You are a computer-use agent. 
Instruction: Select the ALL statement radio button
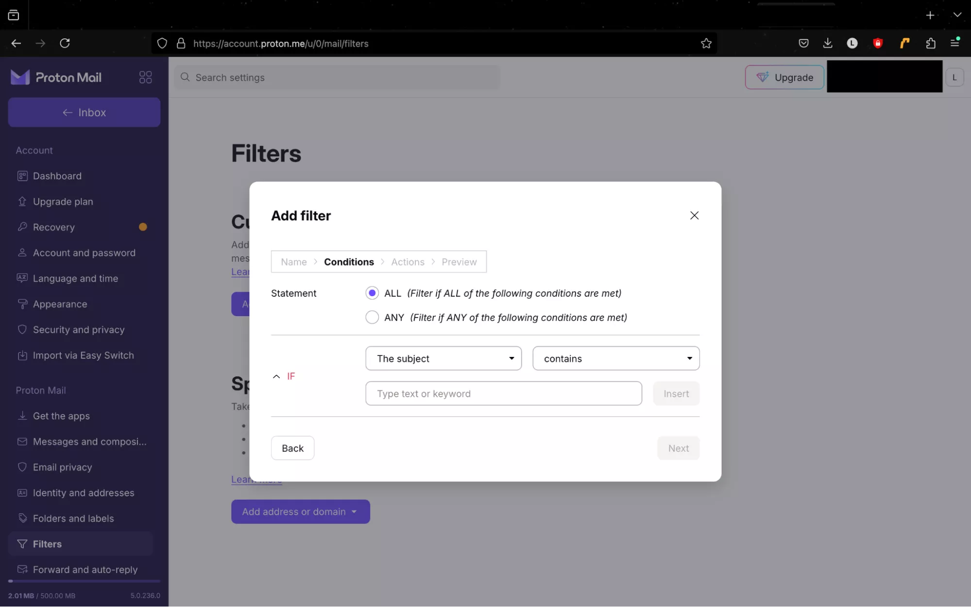click(x=372, y=293)
